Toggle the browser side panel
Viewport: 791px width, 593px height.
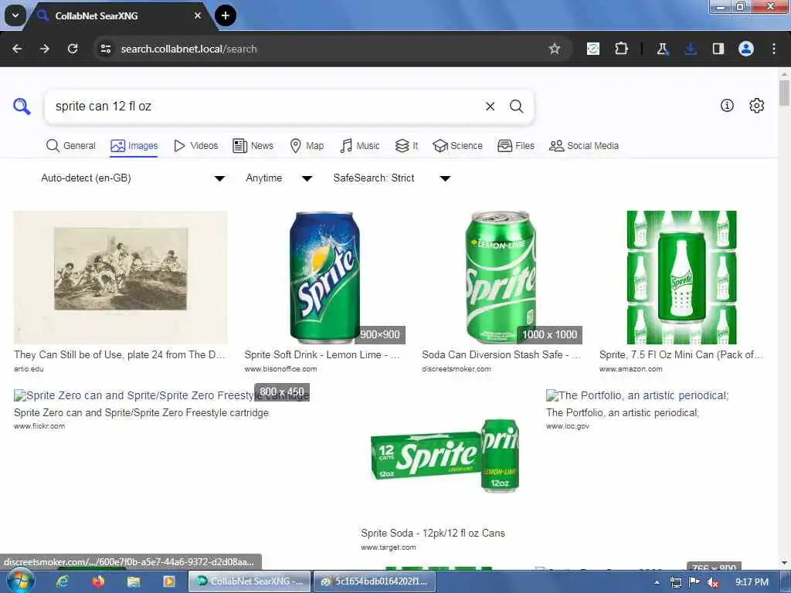pyautogui.click(x=718, y=49)
